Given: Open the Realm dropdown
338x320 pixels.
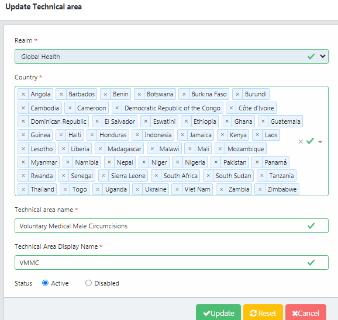Looking at the screenshot, I should pos(171,57).
